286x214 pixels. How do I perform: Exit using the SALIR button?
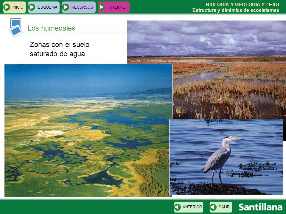(x=221, y=207)
